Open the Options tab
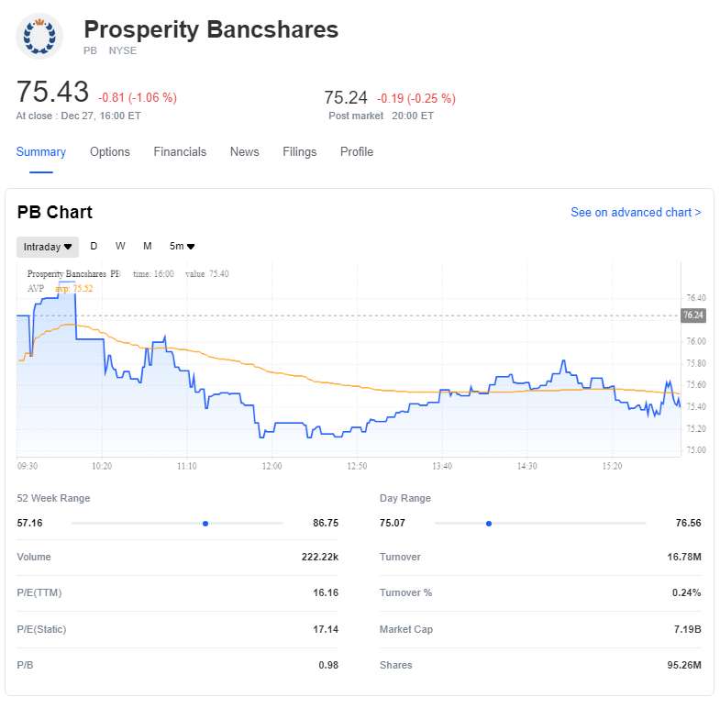 click(x=110, y=152)
